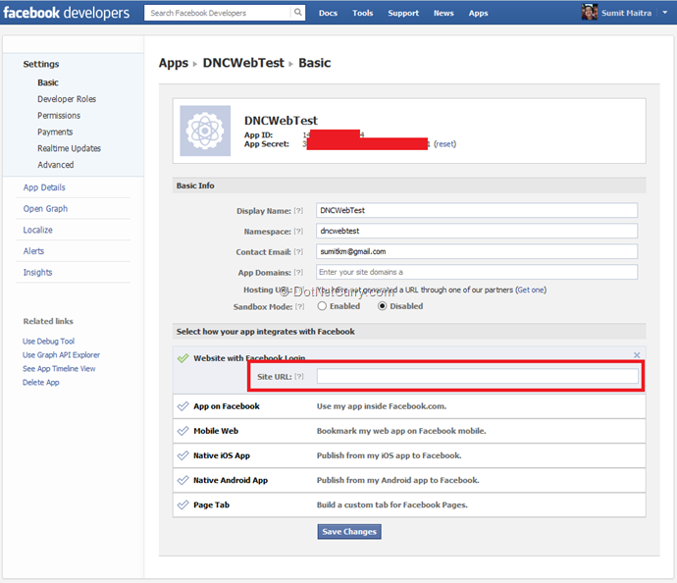Screen dimensions: 677x583
Task: Click the facebook developers logo
Action: 66,13
